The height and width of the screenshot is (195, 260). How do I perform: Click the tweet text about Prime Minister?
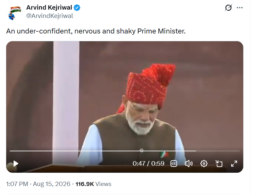[x=96, y=31]
